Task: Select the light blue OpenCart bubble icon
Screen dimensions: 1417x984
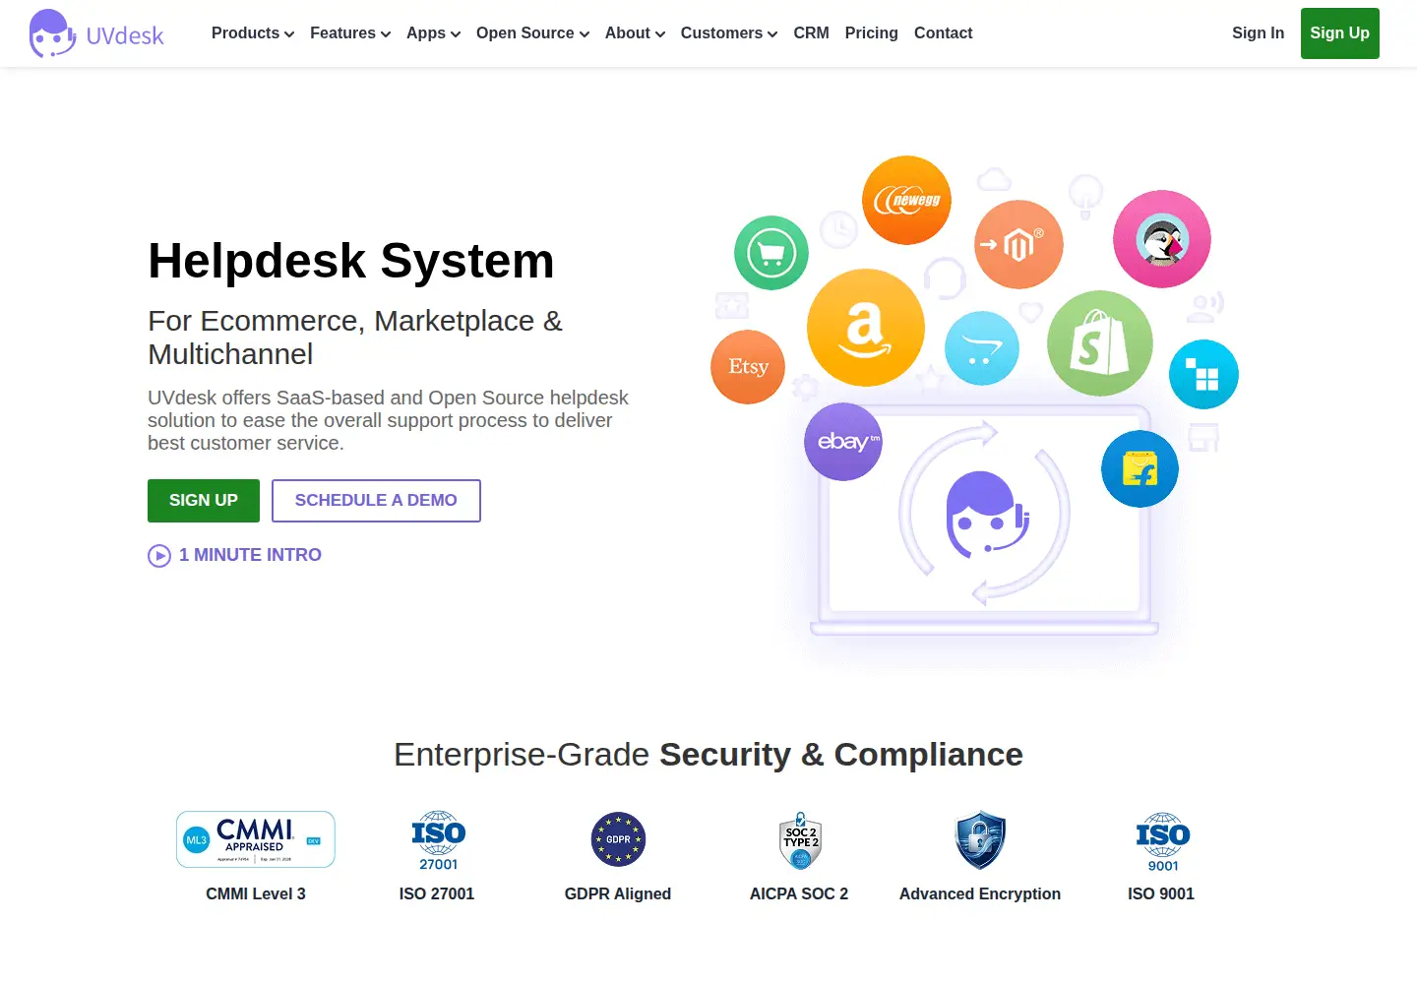Action: point(982,348)
